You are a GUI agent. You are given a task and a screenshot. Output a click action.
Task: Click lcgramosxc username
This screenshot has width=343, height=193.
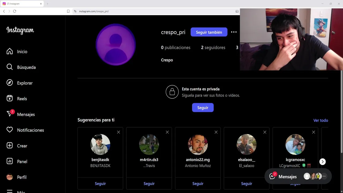click(295, 160)
